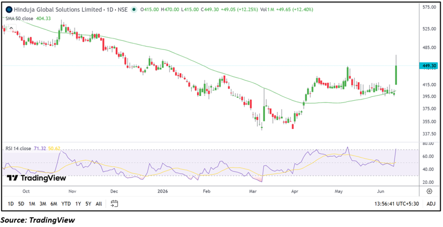This screenshot has height=227, width=443.
Task: Click the RSI 14 close indicator legend
Action: tap(18, 148)
